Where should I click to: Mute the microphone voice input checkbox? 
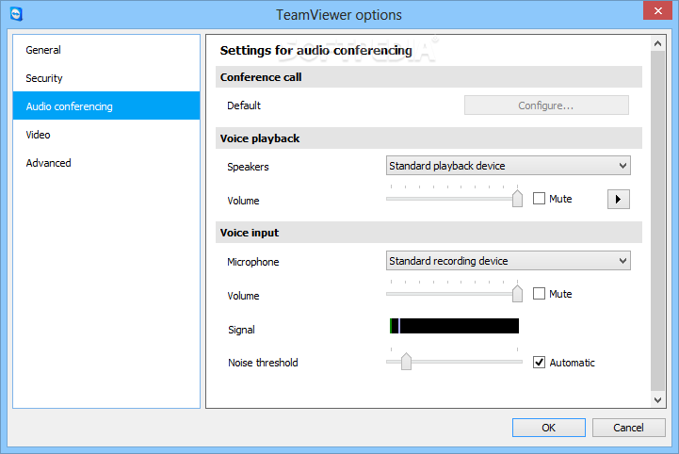point(539,294)
